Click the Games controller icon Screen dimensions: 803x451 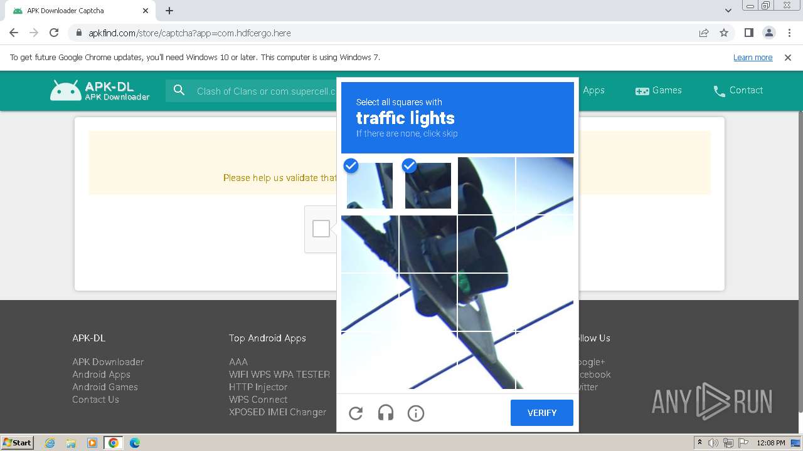click(x=642, y=91)
